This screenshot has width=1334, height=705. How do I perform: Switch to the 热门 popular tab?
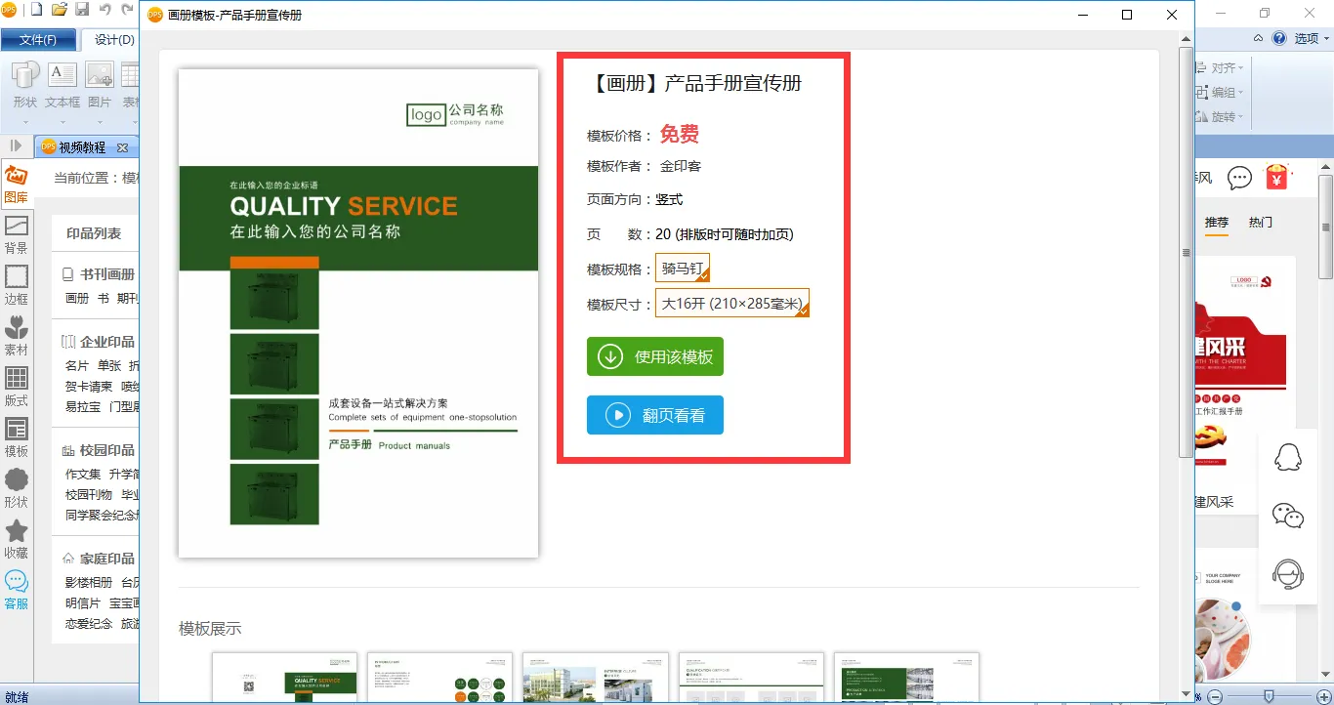(1260, 223)
